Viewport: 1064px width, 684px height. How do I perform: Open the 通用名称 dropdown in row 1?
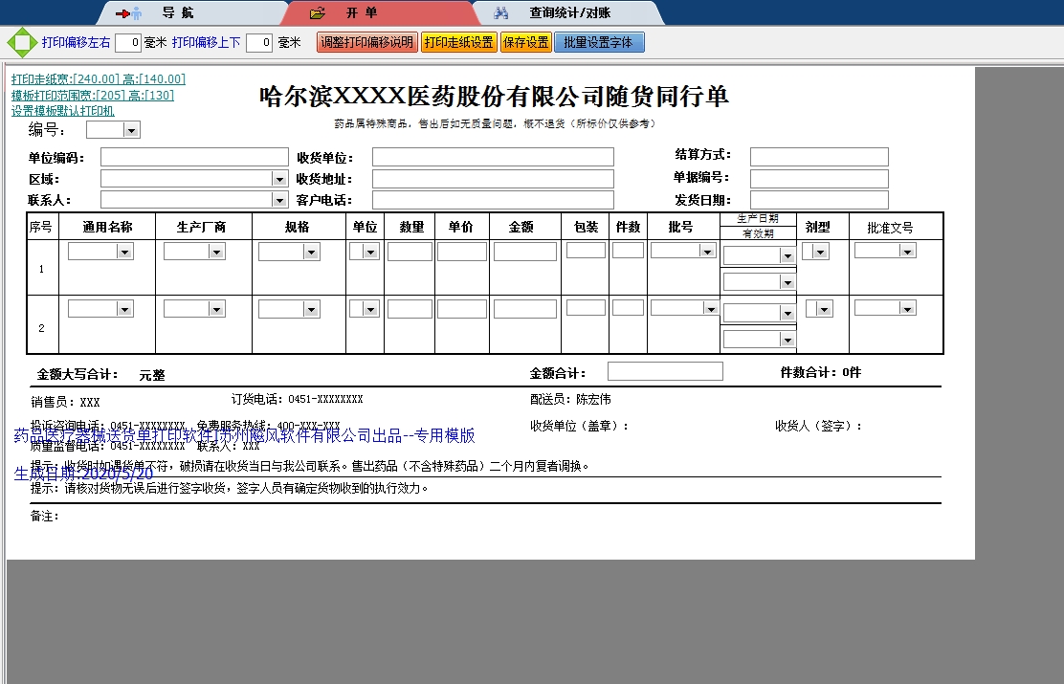[x=124, y=250]
